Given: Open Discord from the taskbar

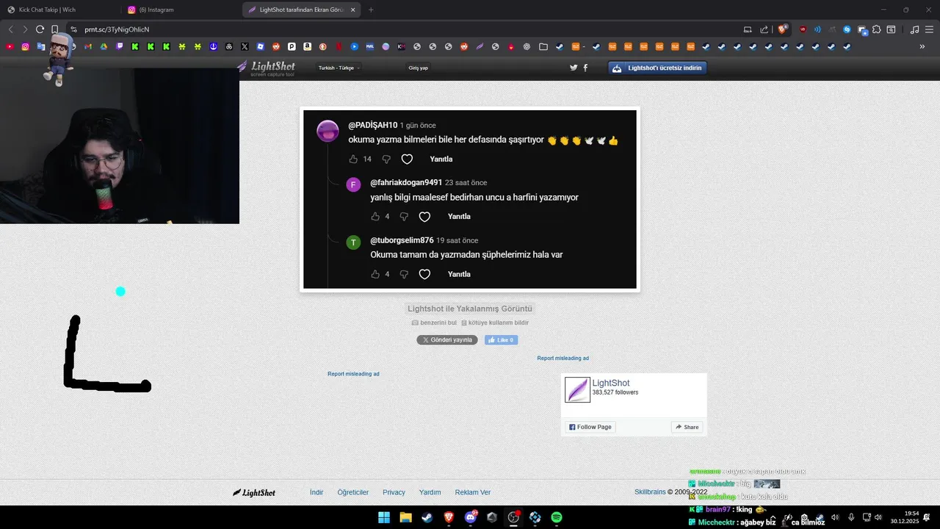Looking at the screenshot, I should point(471,517).
